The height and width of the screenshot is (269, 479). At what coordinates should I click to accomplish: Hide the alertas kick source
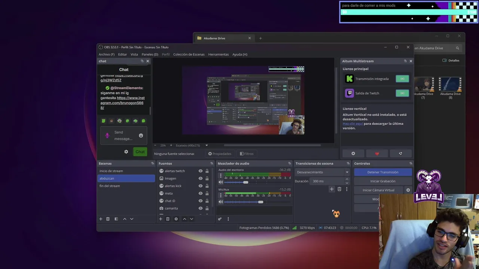(201, 186)
